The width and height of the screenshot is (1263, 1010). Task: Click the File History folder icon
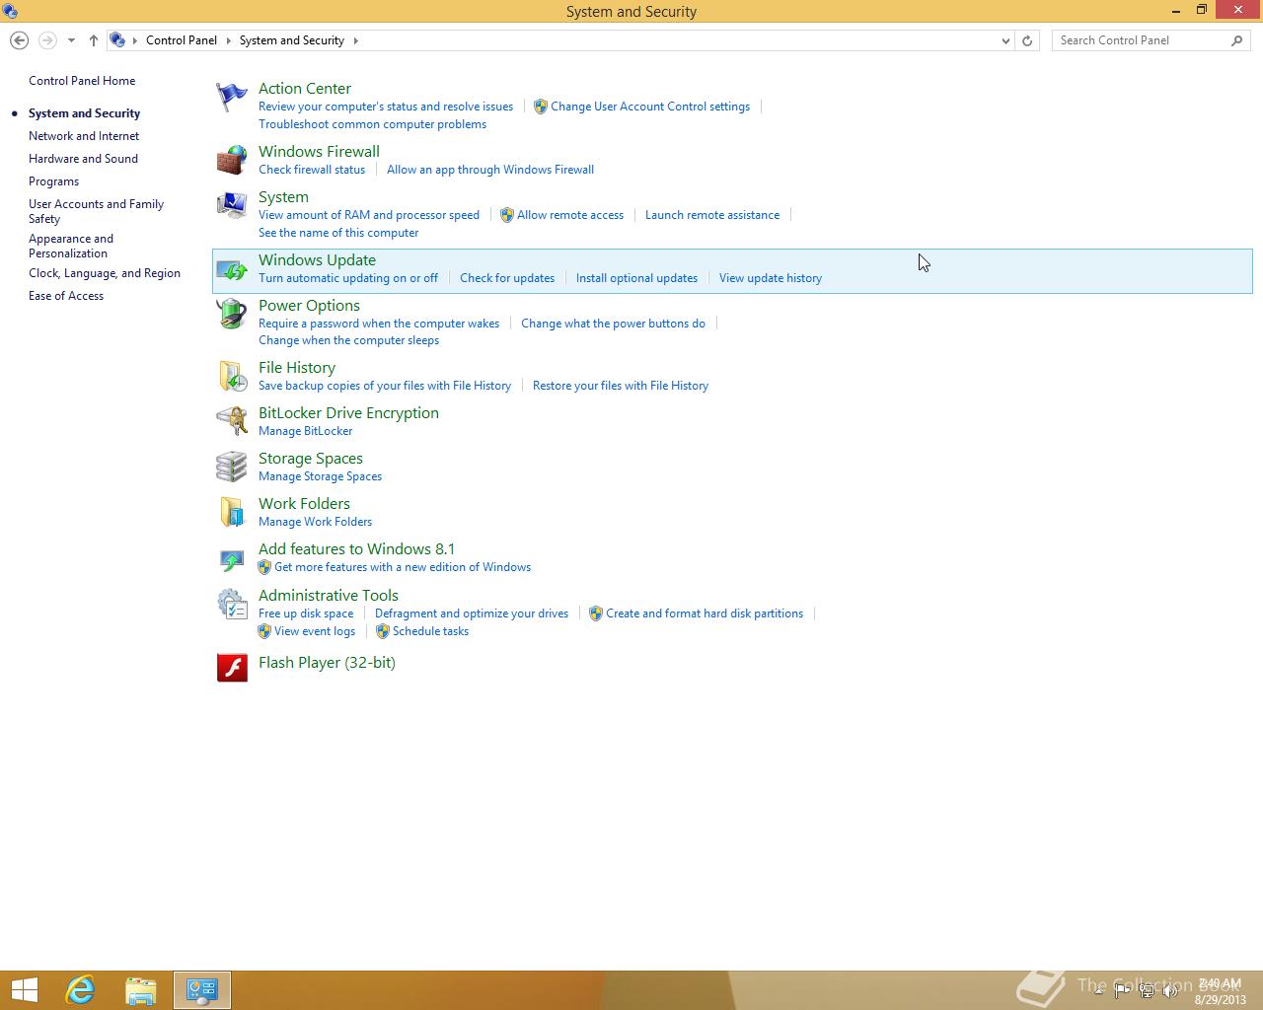[x=232, y=376]
